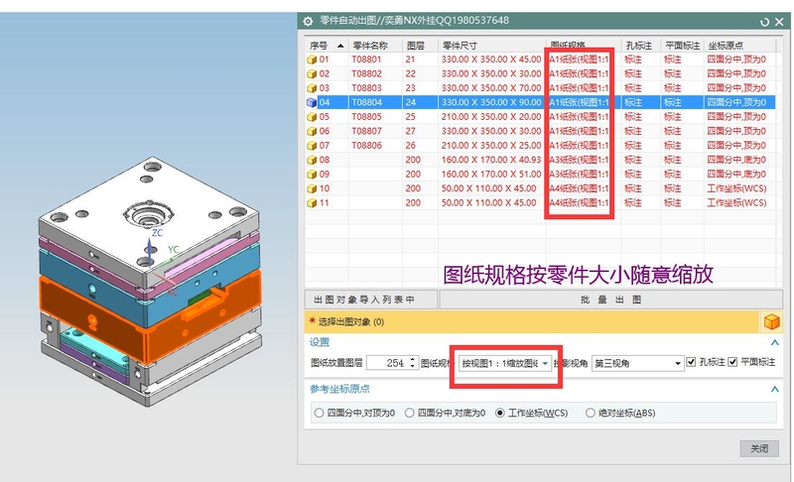
Task: Click the yellow cube icon for row 03
Action: pos(312,88)
